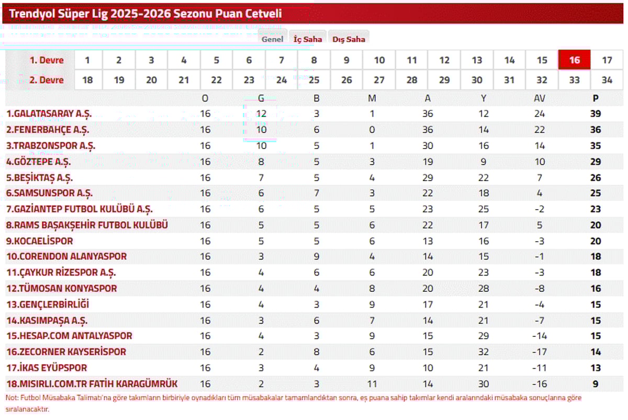Open the Galatasaray A.Ş. team link
This screenshot has height=420, width=628.
(x=49, y=113)
